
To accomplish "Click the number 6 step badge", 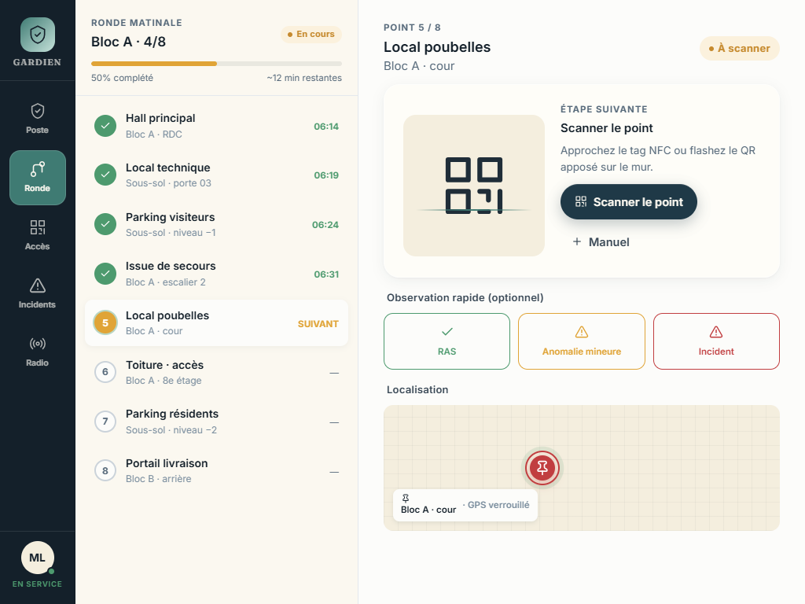I will [105, 372].
